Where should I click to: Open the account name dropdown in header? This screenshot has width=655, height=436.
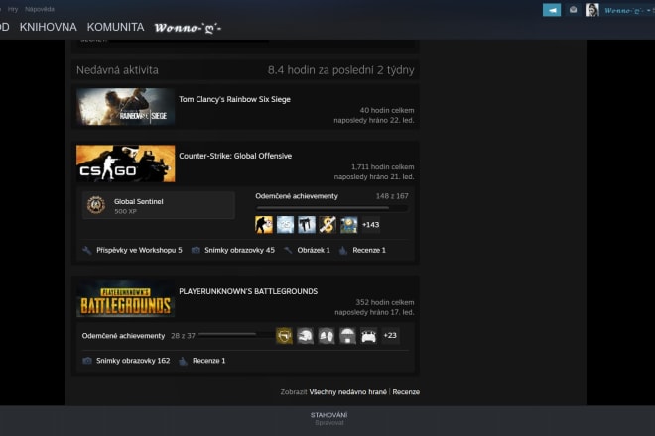tap(626, 11)
